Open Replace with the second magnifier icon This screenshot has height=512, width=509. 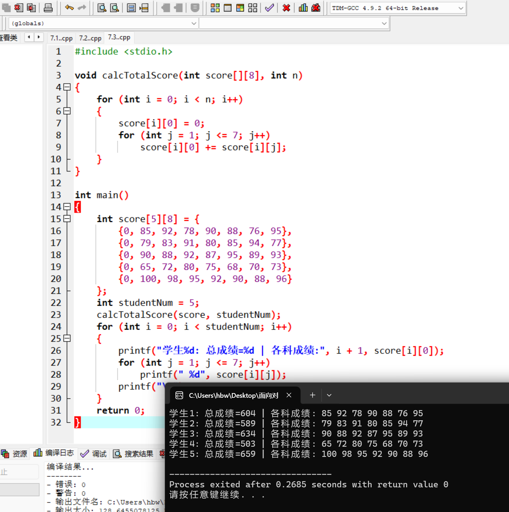point(115,8)
